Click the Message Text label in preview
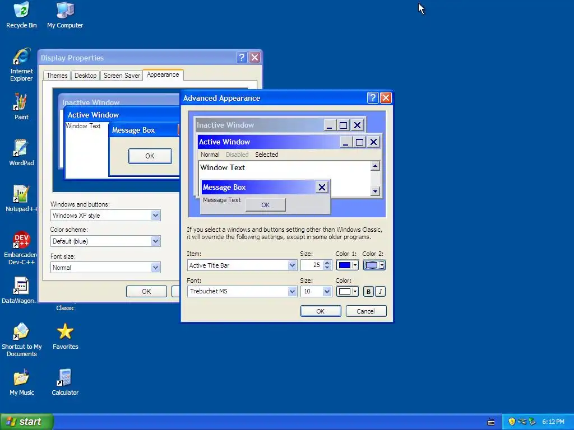The height and width of the screenshot is (430, 574). pos(222,200)
